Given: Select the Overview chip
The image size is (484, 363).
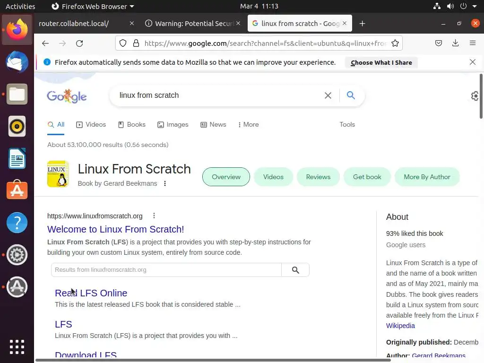Looking at the screenshot, I should pos(226,177).
